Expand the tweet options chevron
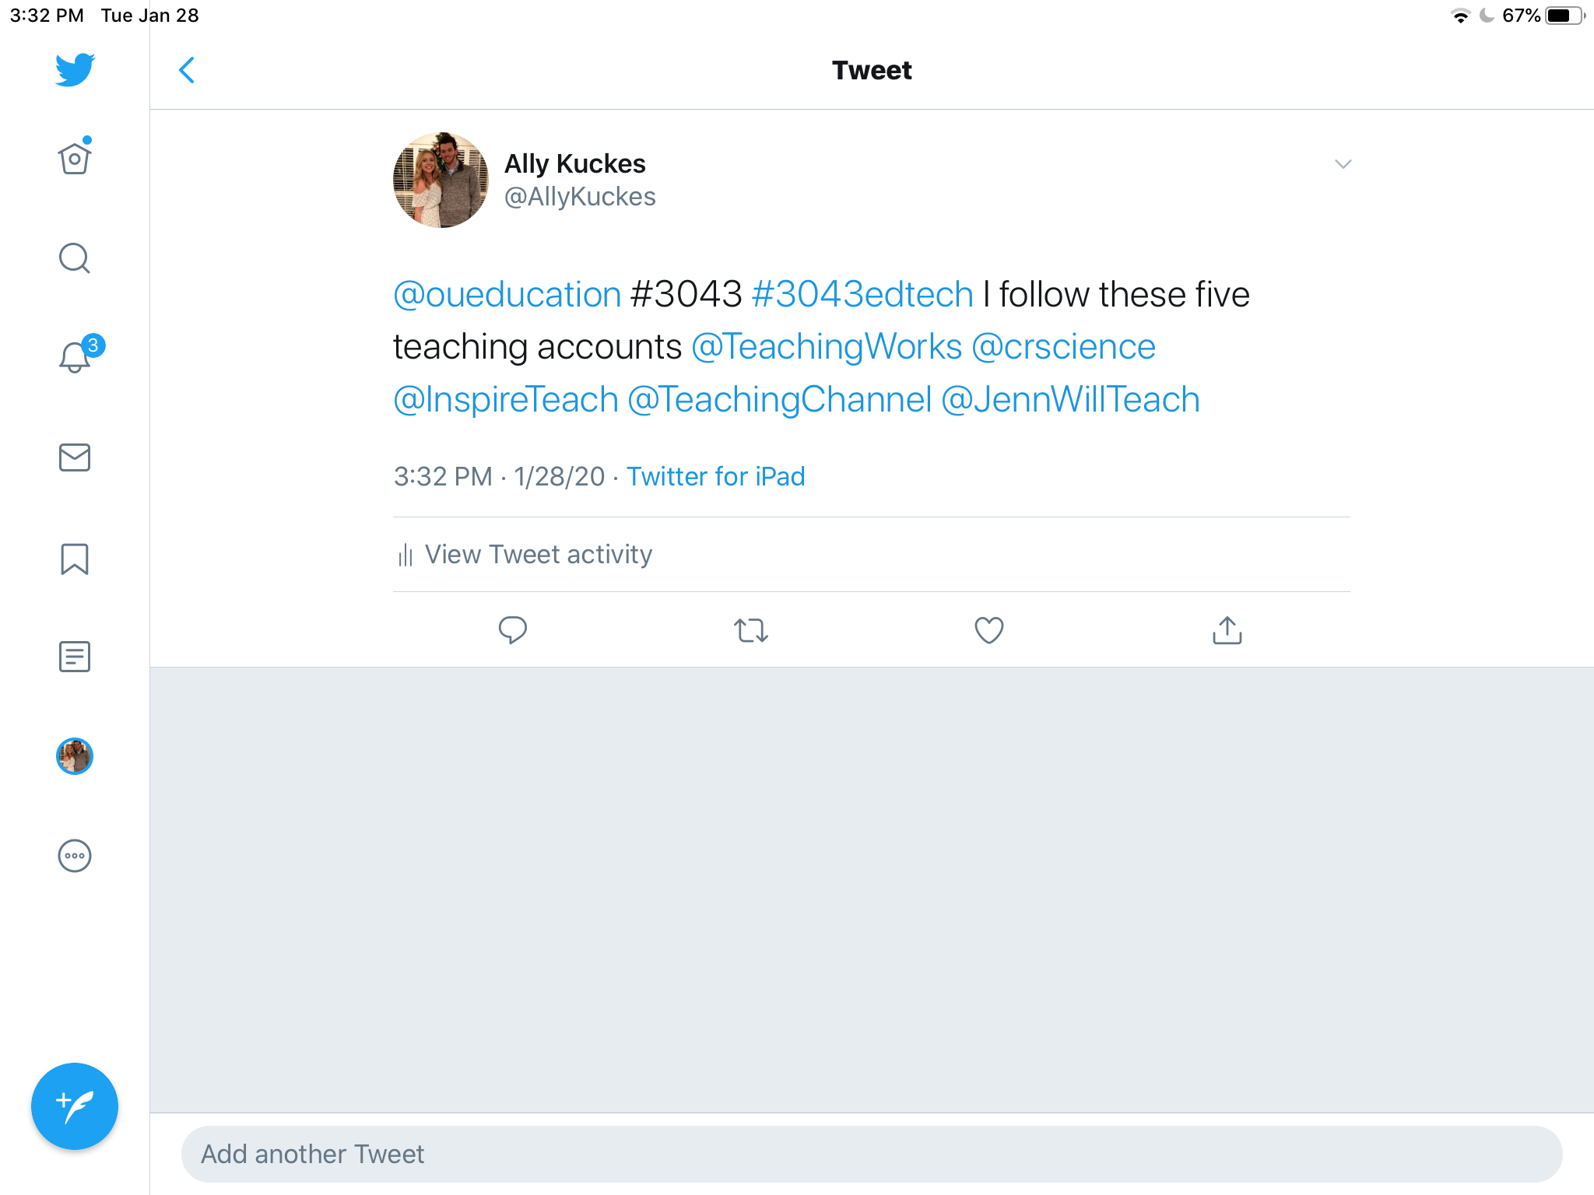This screenshot has width=1594, height=1195. (x=1343, y=164)
